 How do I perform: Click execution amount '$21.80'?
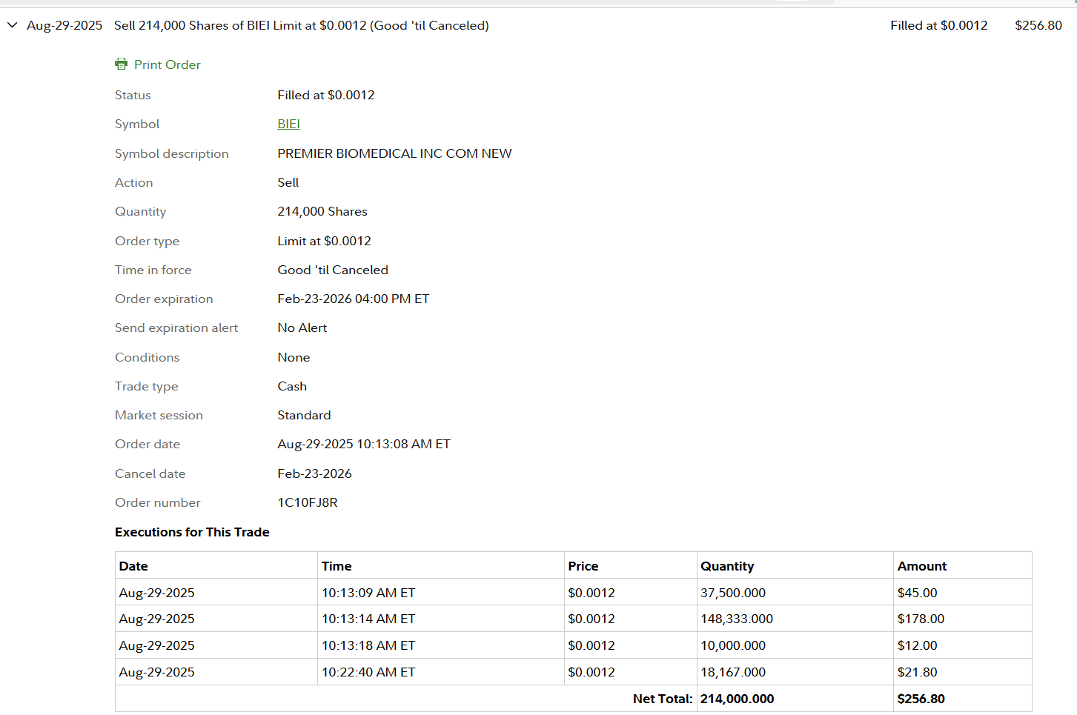[918, 672]
